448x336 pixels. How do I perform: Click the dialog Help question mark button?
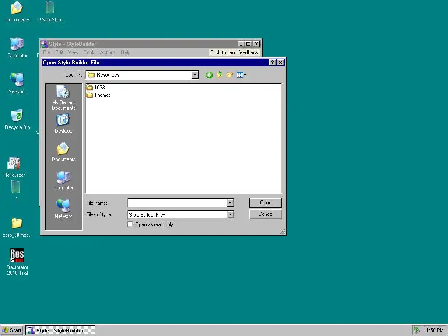pyautogui.click(x=272, y=62)
